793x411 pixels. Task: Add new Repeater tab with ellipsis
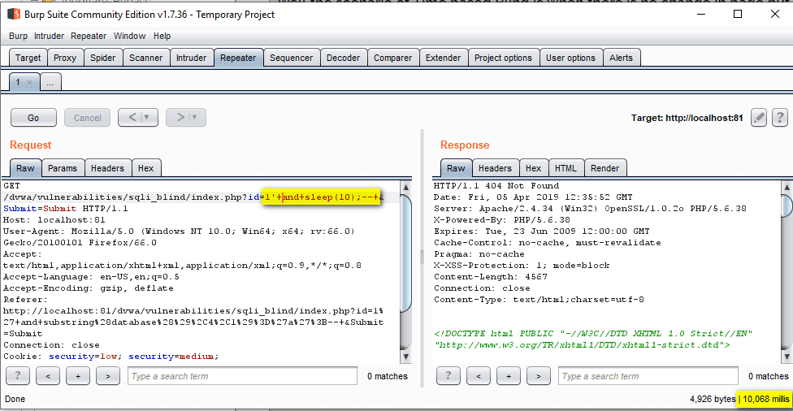[x=50, y=83]
